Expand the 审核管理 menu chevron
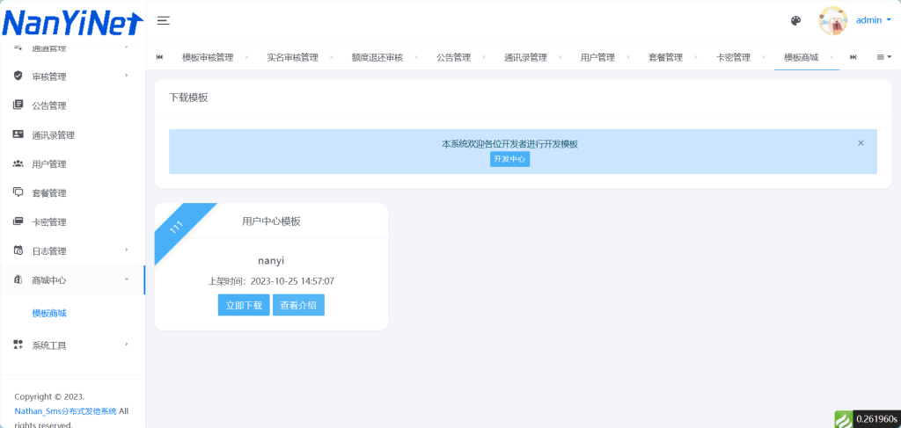This screenshot has height=428, width=901. [x=127, y=76]
